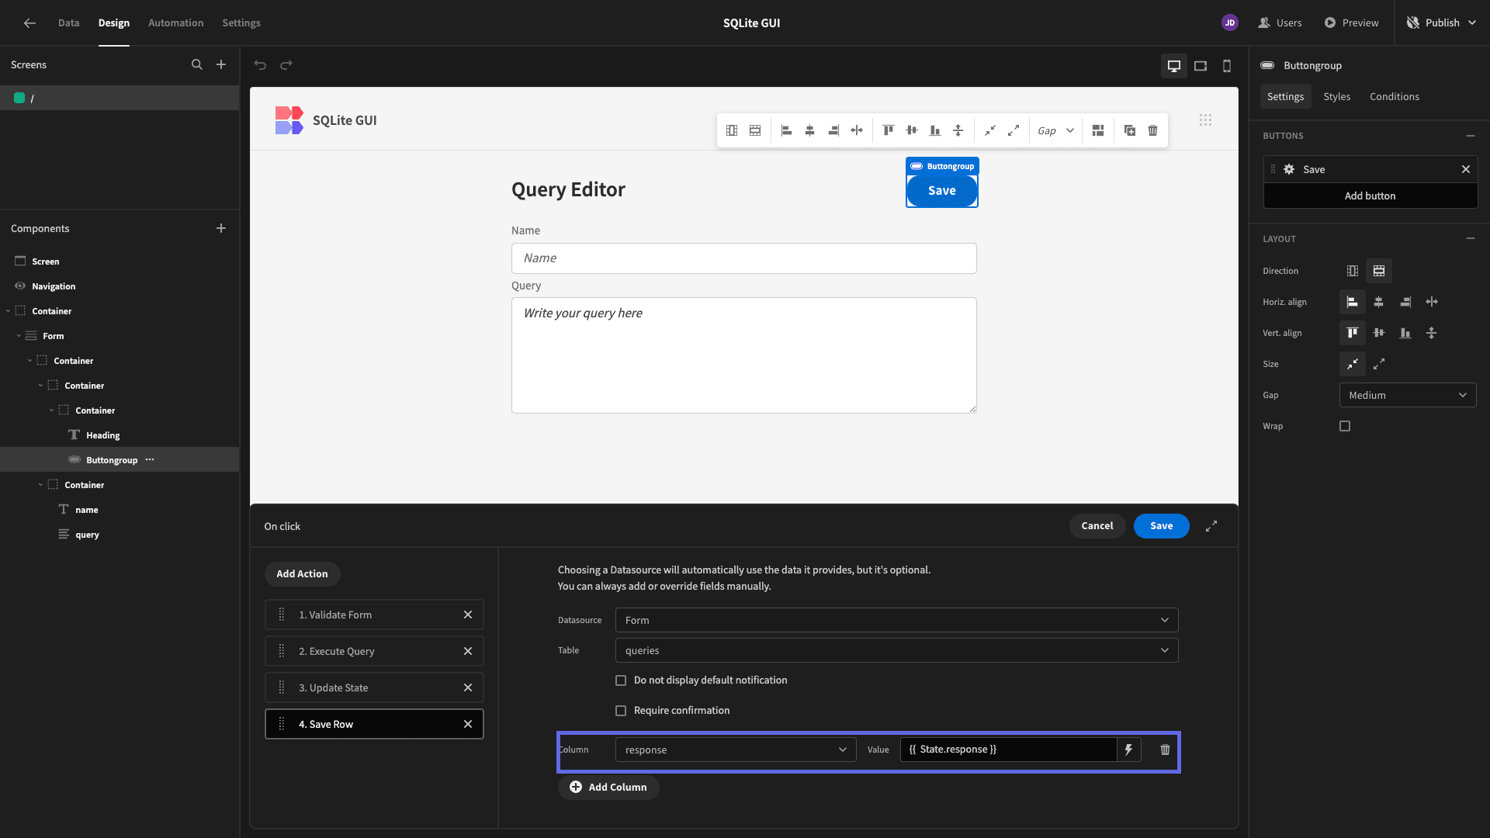
Task: Click Add Column button
Action: click(608, 787)
